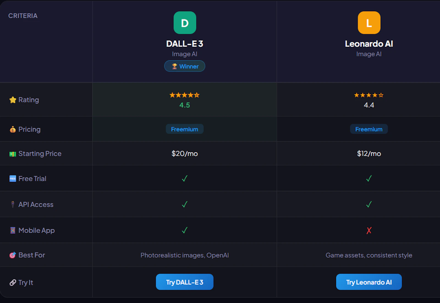Click the orange Leonardo AI logo icon
Viewport: 440px width, 303px height.
click(x=369, y=23)
